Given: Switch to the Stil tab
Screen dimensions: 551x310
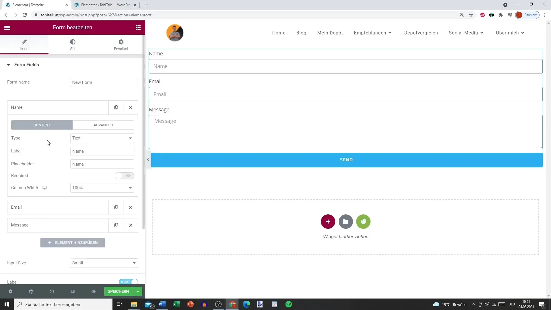Looking at the screenshot, I should [73, 44].
